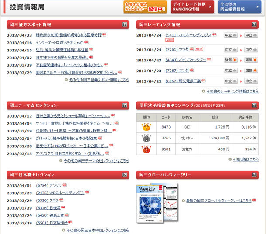The width and height of the screenshot is (266, 234).
Task: Click the PDF icon beside グローバル競争を勝ち抜く日本の製造業
Action: [x=100, y=138]
